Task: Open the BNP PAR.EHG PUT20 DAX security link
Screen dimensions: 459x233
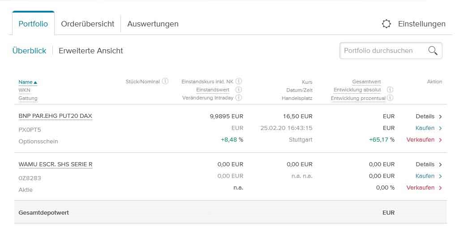Action: [55, 116]
